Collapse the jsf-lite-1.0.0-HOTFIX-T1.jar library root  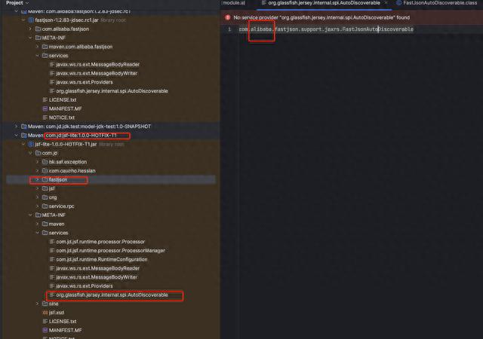[x=23, y=145]
